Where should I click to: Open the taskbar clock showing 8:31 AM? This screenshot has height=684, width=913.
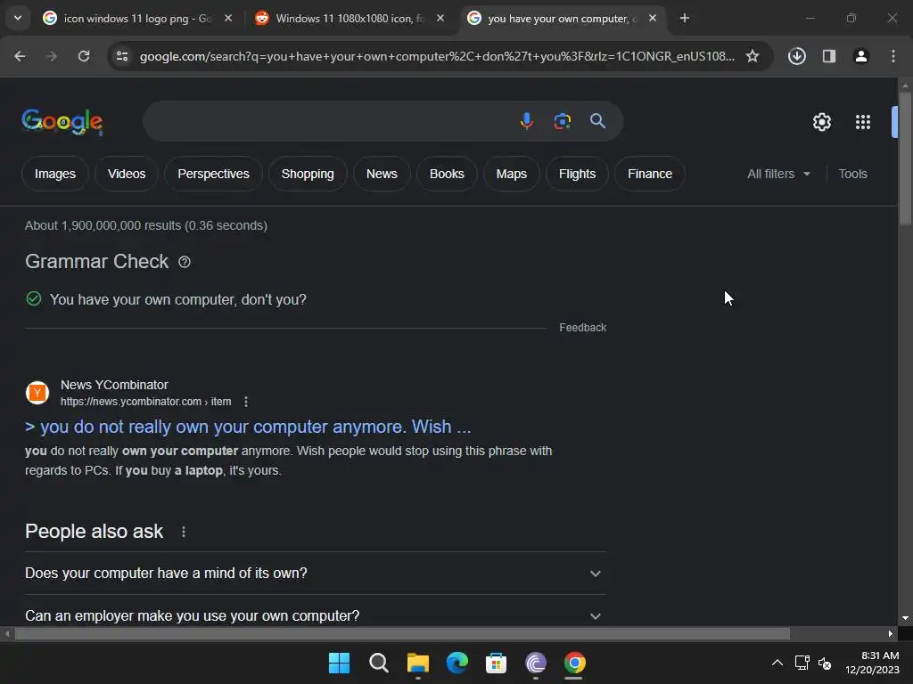(x=872, y=663)
